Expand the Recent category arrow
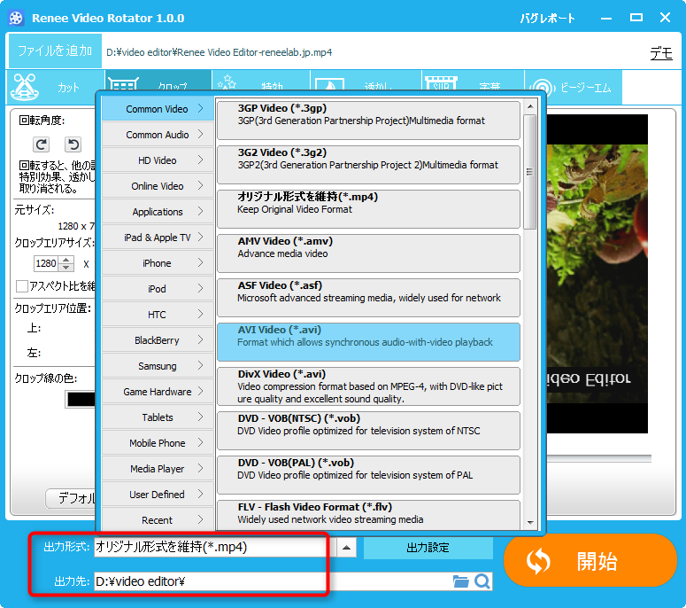This screenshot has height=608, width=686. 200,519
